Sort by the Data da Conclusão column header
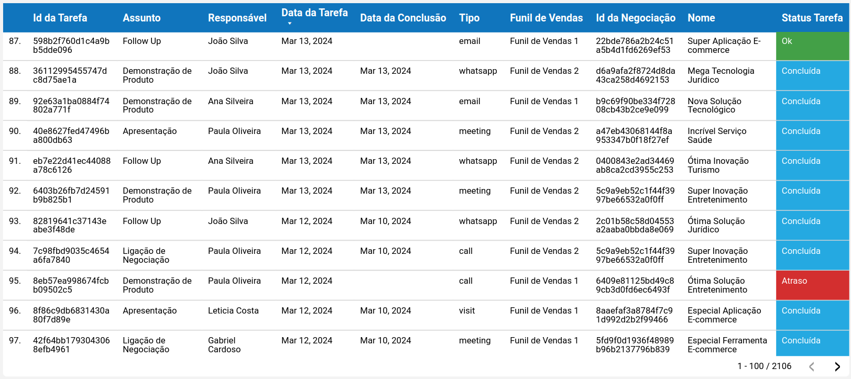Viewport: 851px width, 379px height. point(403,18)
